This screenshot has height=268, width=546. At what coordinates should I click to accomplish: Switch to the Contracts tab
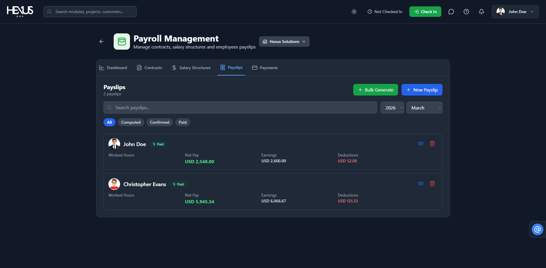(149, 68)
